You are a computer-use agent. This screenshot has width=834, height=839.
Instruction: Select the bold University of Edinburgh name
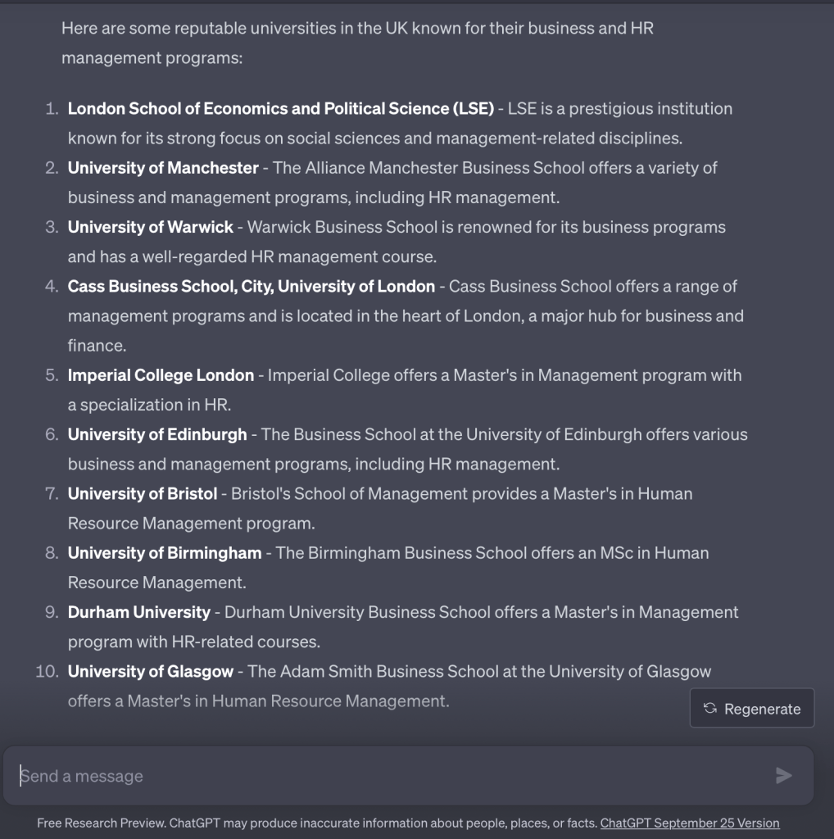tap(157, 434)
